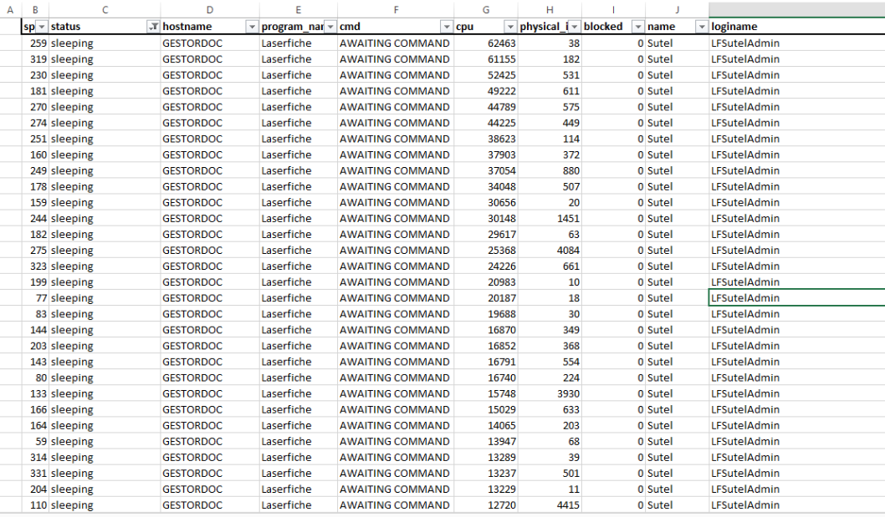Open the hostname filter dropdown
885x517 pixels.
pos(252,27)
